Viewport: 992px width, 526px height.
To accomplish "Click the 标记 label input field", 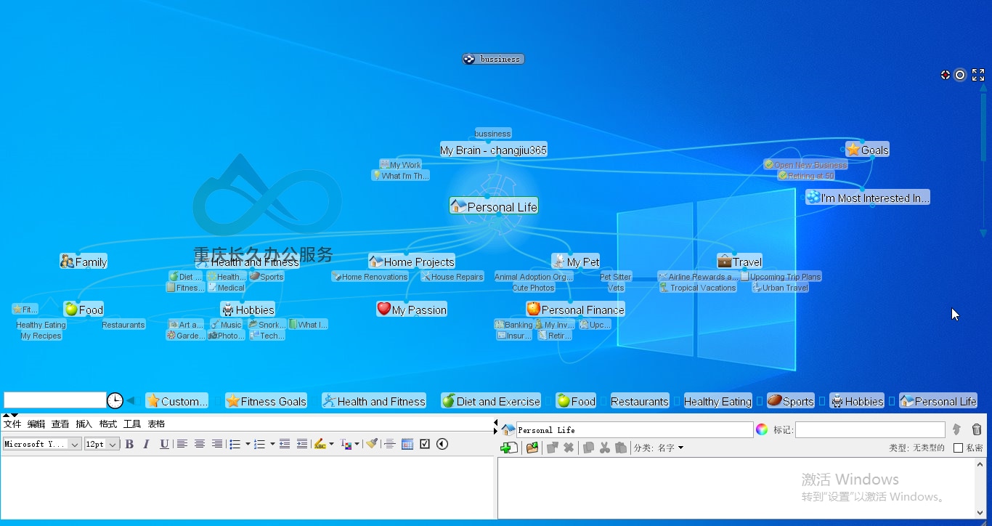I will coord(870,430).
